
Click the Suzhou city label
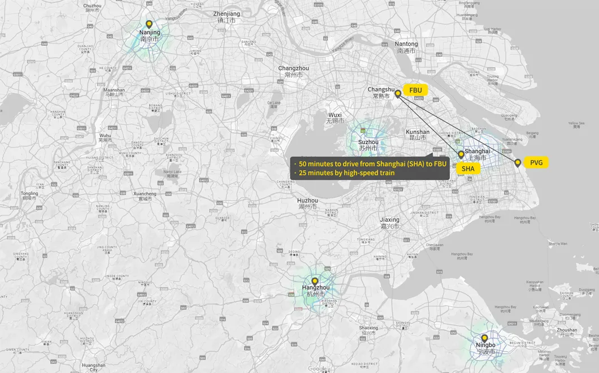(368, 145)
